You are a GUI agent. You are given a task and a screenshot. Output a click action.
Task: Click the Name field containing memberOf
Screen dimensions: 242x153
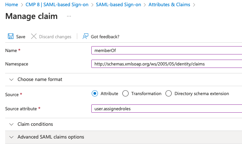[x=167, y=50]
